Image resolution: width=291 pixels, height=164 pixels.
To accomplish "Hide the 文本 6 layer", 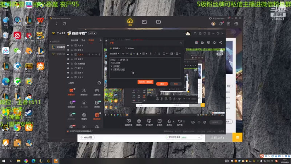I will (x=68, y=50).
